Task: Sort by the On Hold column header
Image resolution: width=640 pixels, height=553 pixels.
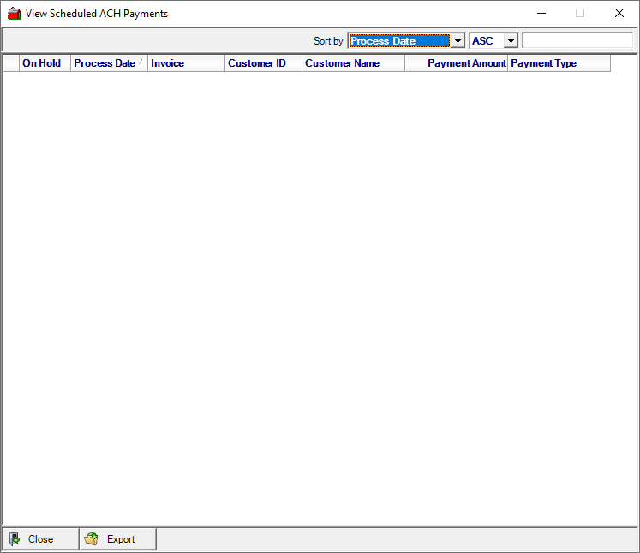Action: point(42,63)
